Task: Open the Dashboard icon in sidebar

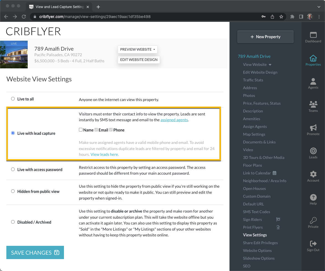Action: tap(313, 35)
